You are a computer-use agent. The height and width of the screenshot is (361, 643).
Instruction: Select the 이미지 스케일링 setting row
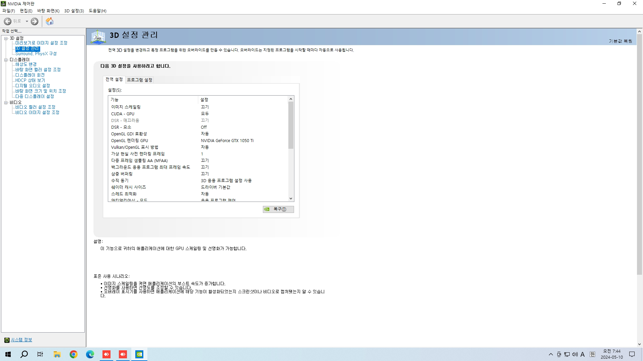pyautogui.click(x=198, y=107)
